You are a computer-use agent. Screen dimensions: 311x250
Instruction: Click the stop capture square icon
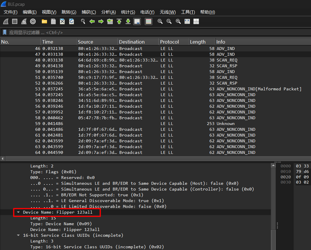point(15,21)
